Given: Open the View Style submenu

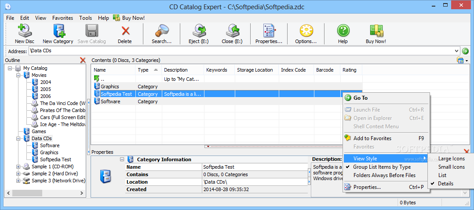Looking at the screenshot, I should click(x=386, y=158).
